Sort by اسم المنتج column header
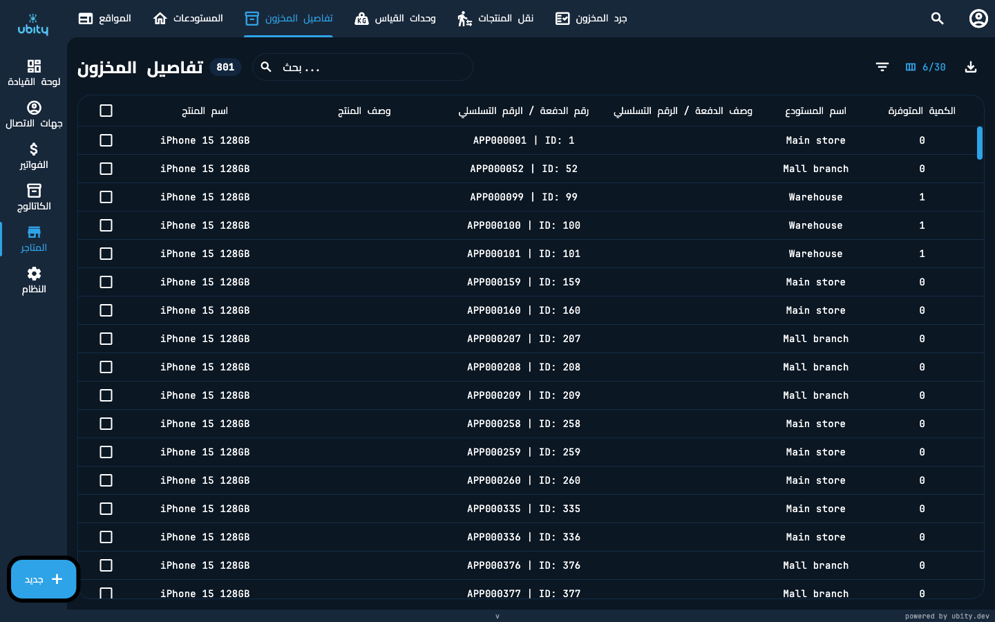Screen dimensions: 995x622 tap(205, 111)
